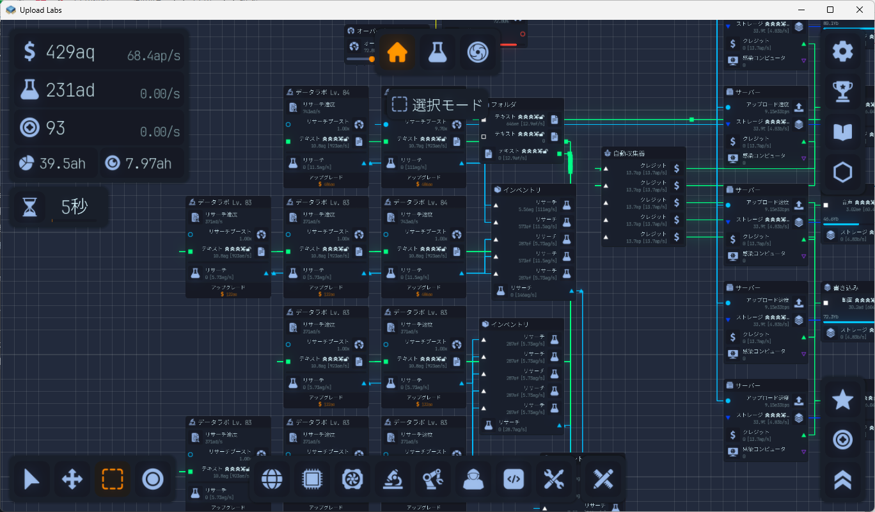Switch to the four-arrow move mode
Viewport: 875px width, 512px height.
pyautogui.click(x=72, y=479)
